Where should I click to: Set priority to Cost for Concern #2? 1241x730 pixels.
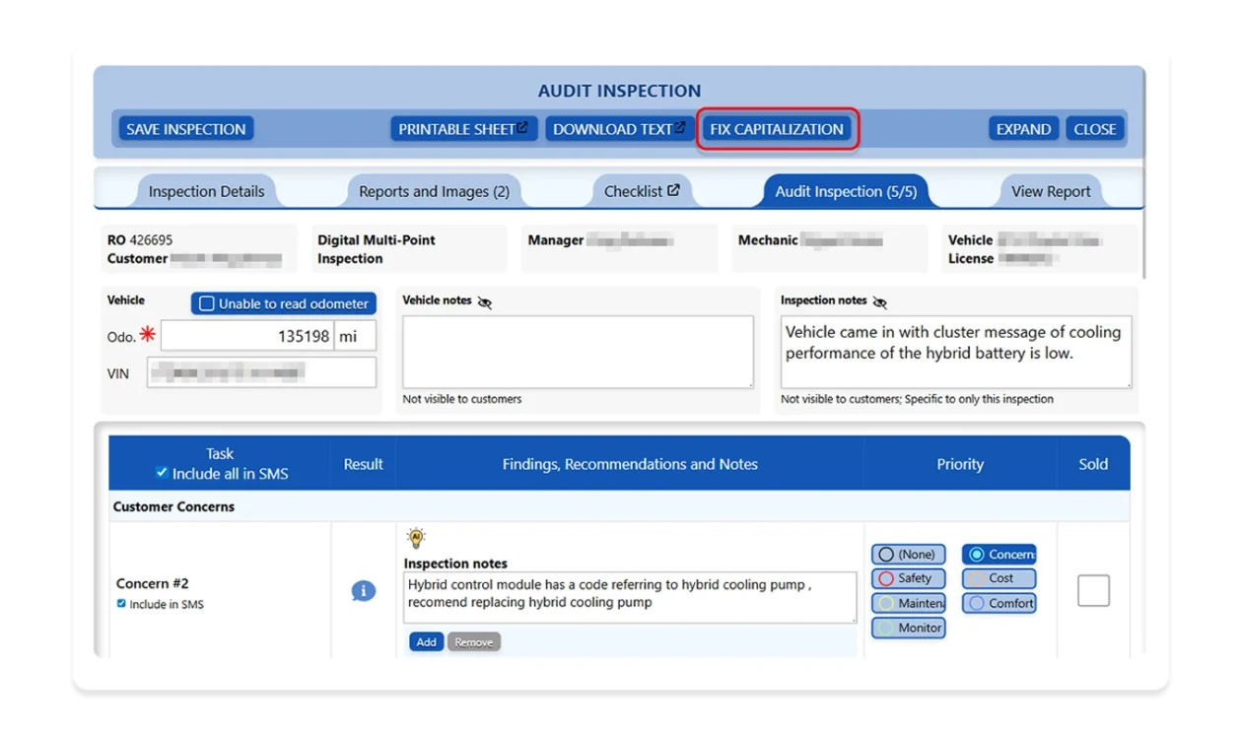click(x=998, y=578)
